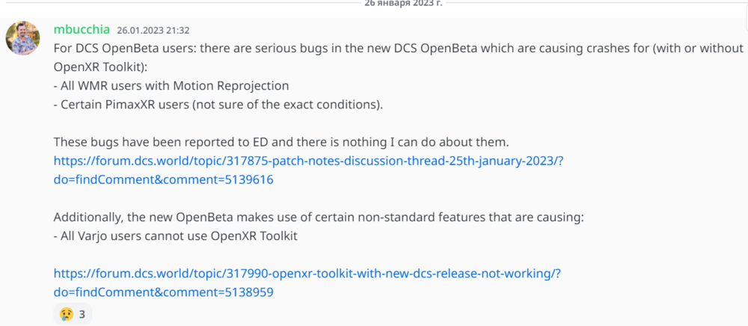Open the openxr-toolkit not working forum link

(307, 274)
